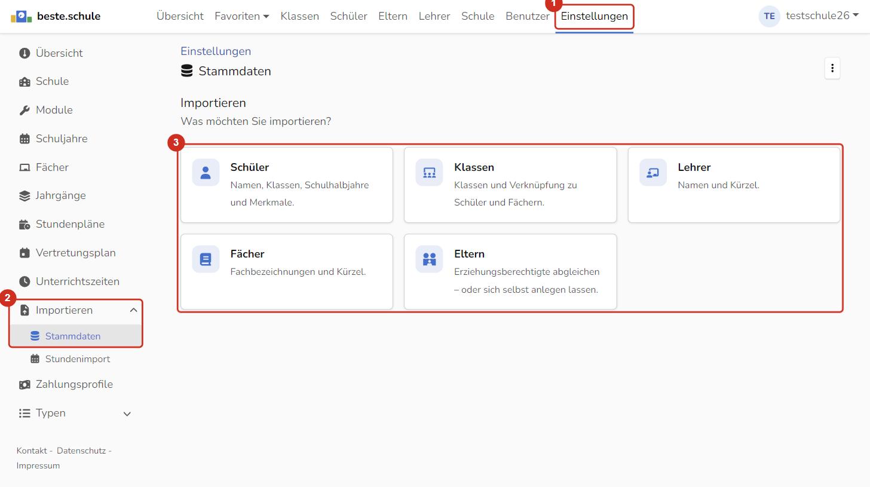Click the Eltern card family icon

pos(430,259)
